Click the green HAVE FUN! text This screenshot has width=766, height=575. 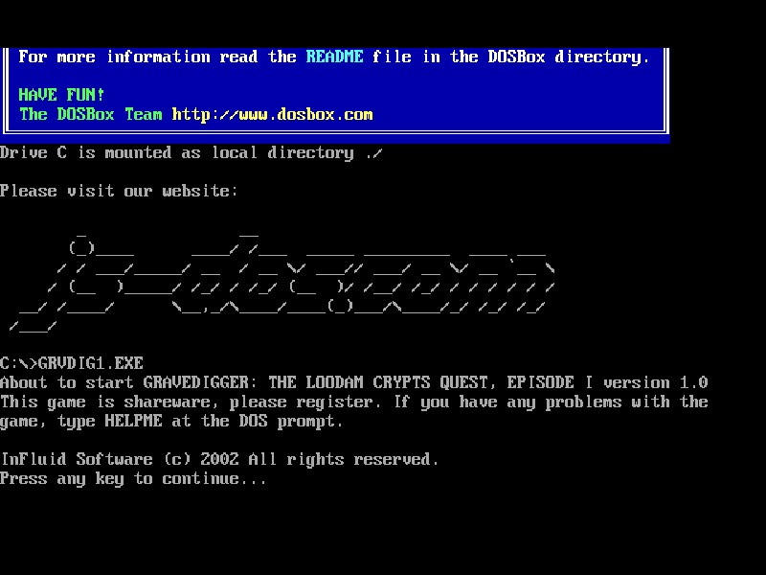click(x=61, y=95)
